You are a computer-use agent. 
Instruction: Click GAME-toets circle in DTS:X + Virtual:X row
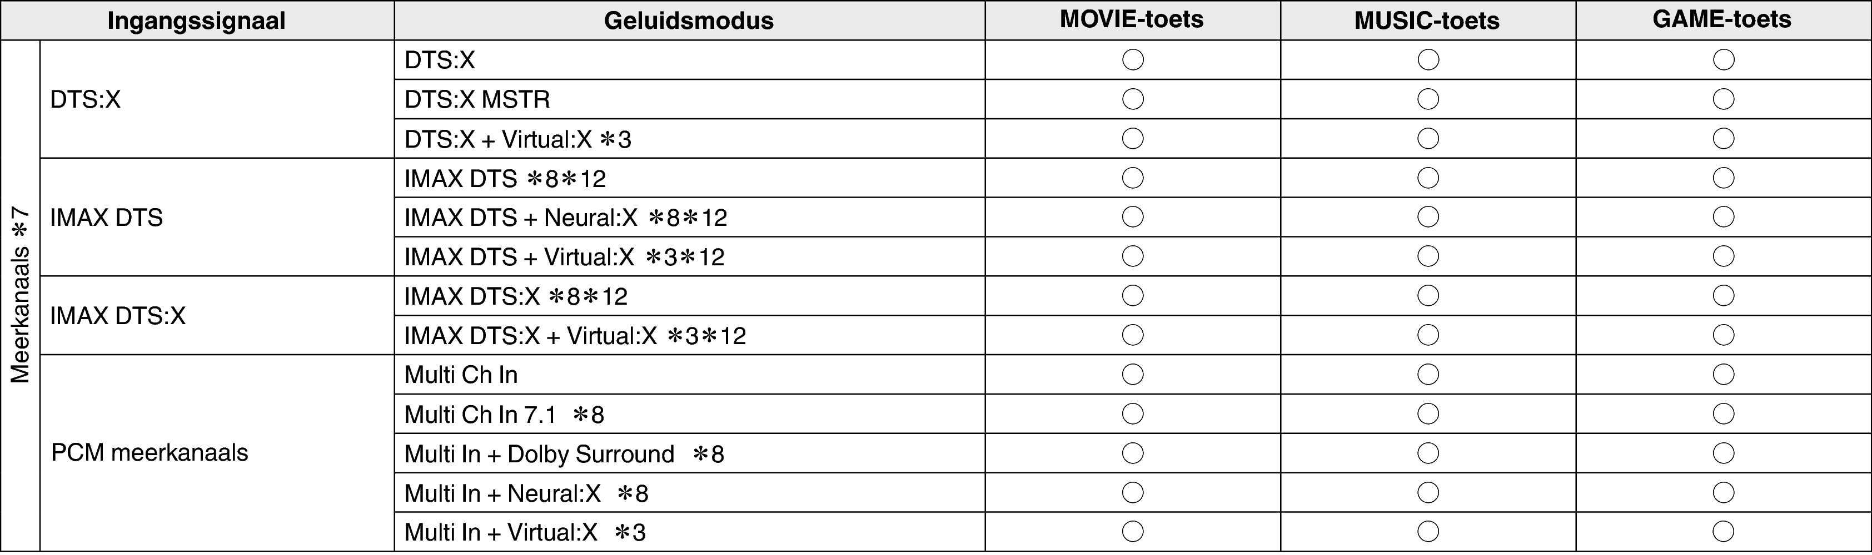coord(1723,138)
